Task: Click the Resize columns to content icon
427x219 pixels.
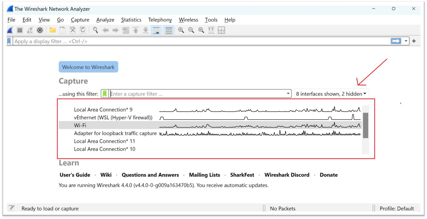Action: tap(211, 30)
